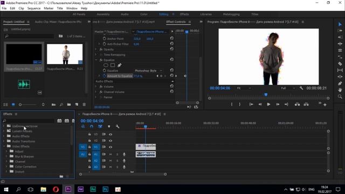The image size is (345, 194).
Task: Go to previous keyframe of Amount to Equalize
Action: (x=157, y=76)
